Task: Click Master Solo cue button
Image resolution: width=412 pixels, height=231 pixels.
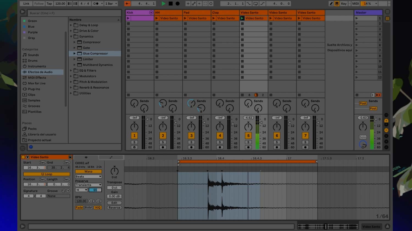Action: pyautogui.click(x=363, y=137)
